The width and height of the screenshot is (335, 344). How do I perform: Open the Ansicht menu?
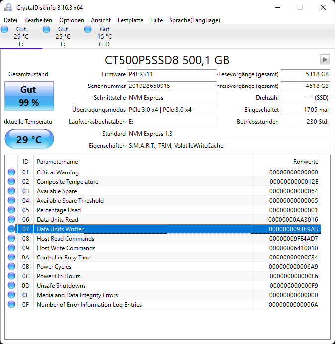[101, 20]
